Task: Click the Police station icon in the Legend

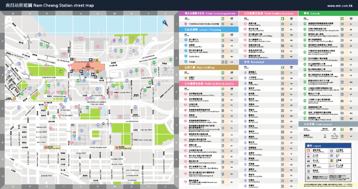Action: pyautogui.click(x=308, y=166)
